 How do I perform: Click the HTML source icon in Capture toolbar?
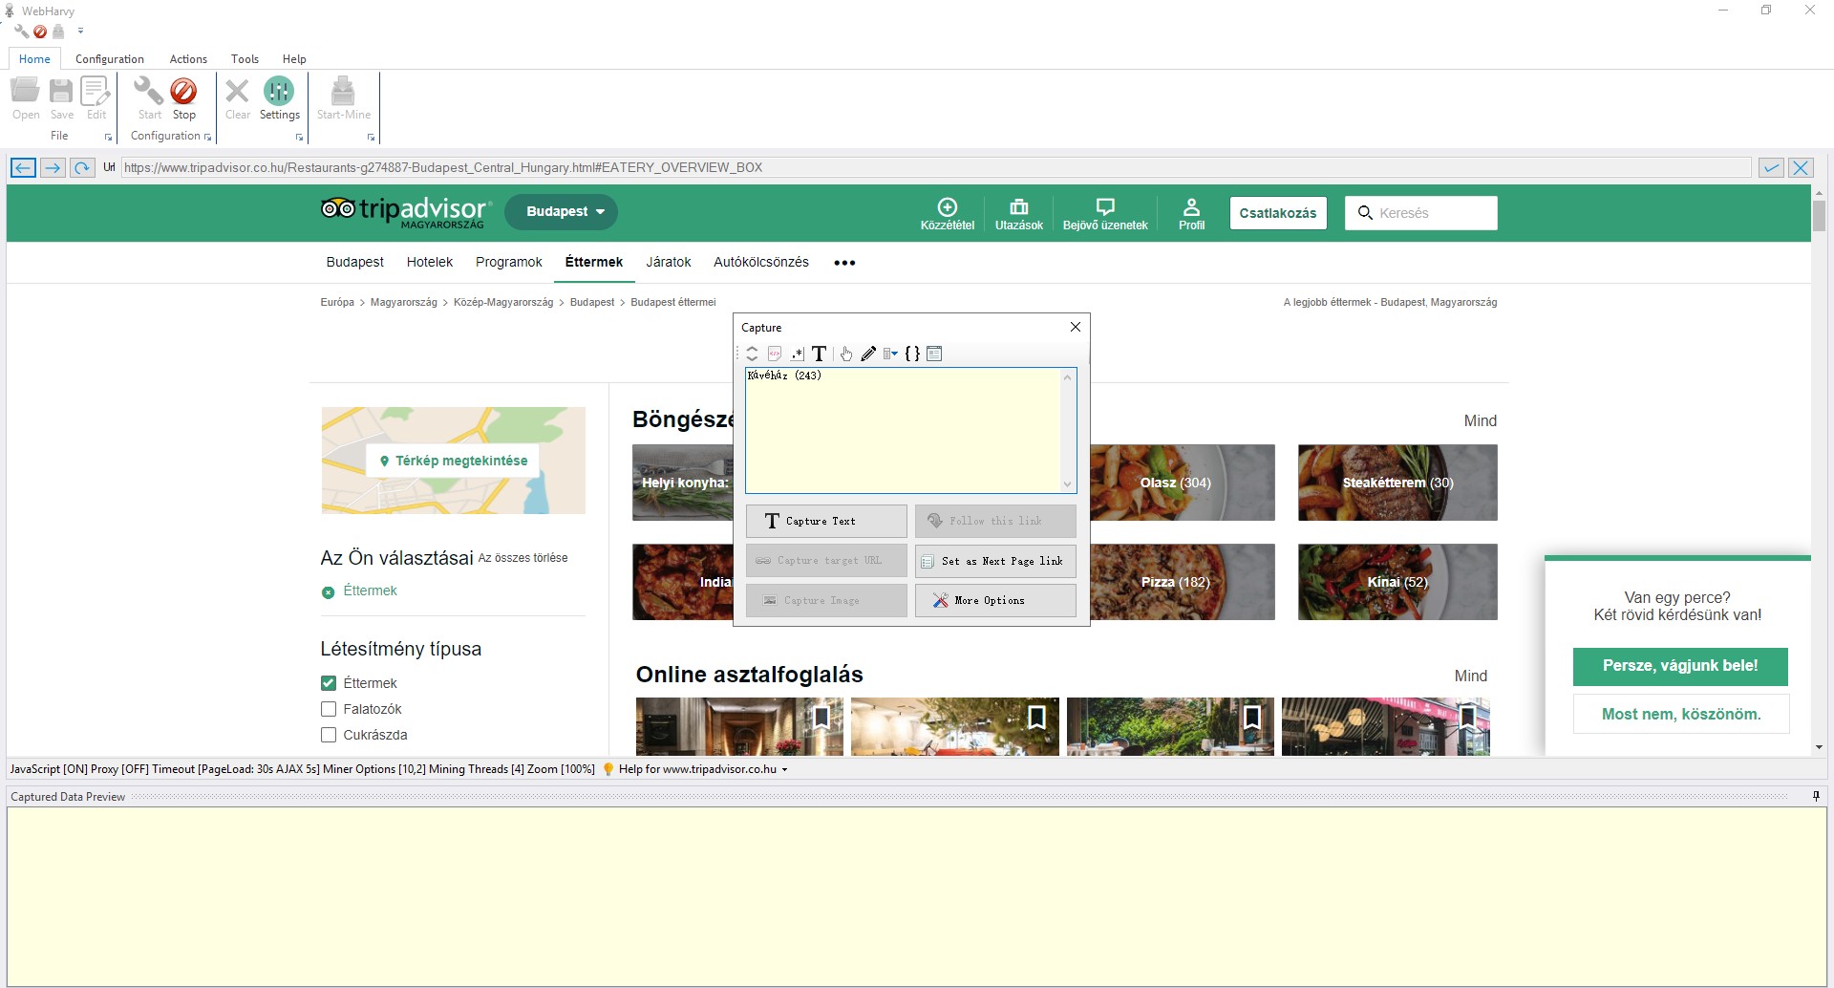click(775, 354)
